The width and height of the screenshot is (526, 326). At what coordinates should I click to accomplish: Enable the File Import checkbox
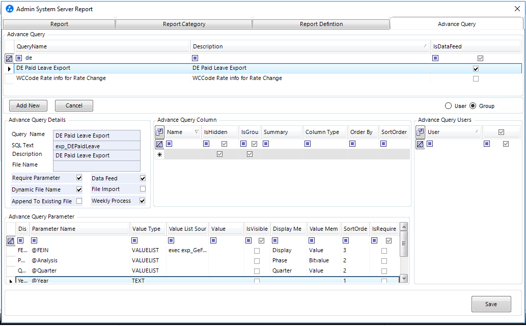pos(143,189)
